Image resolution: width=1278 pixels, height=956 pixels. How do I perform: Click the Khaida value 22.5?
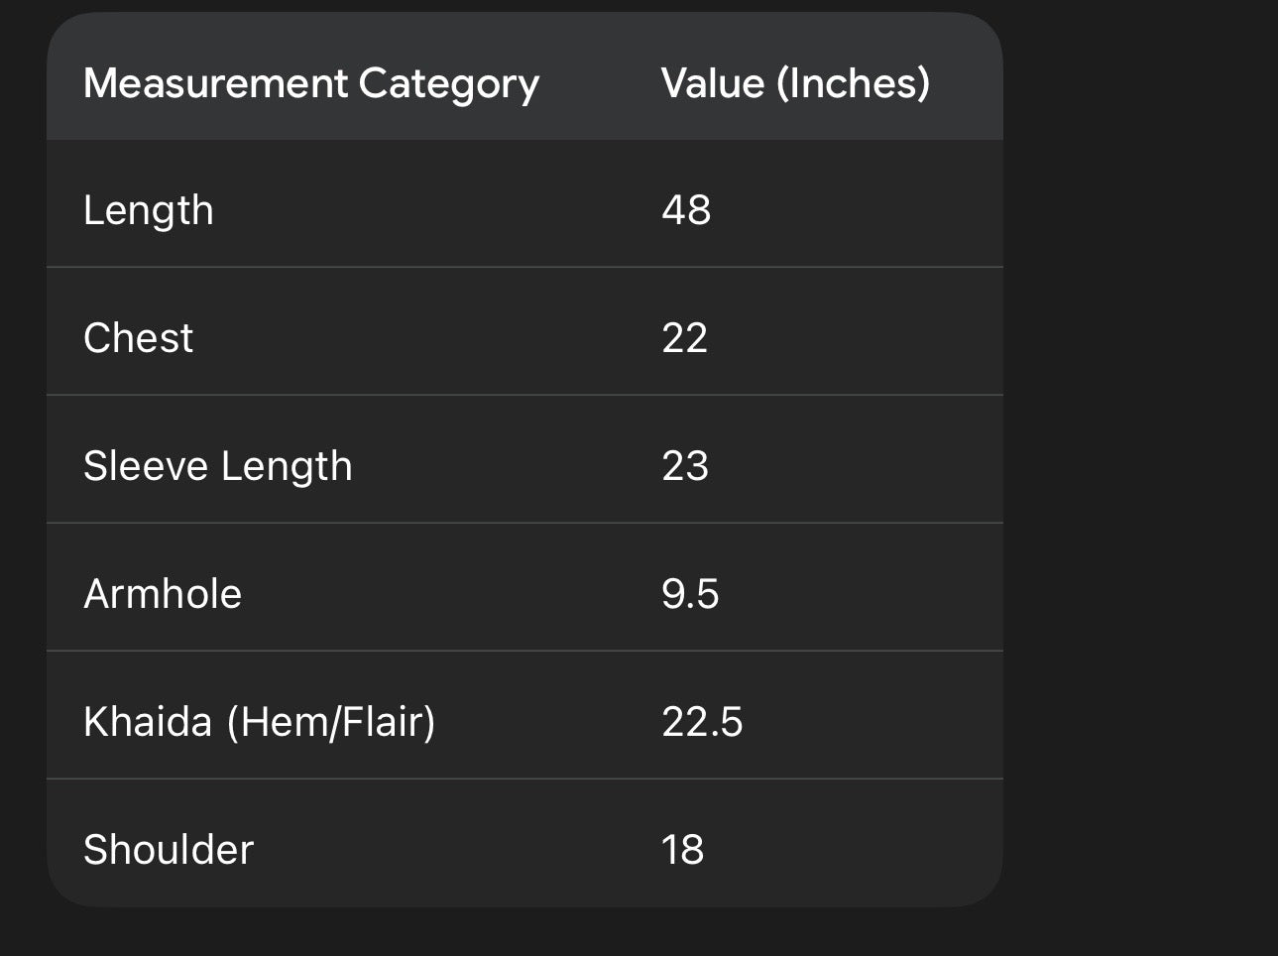702,722
